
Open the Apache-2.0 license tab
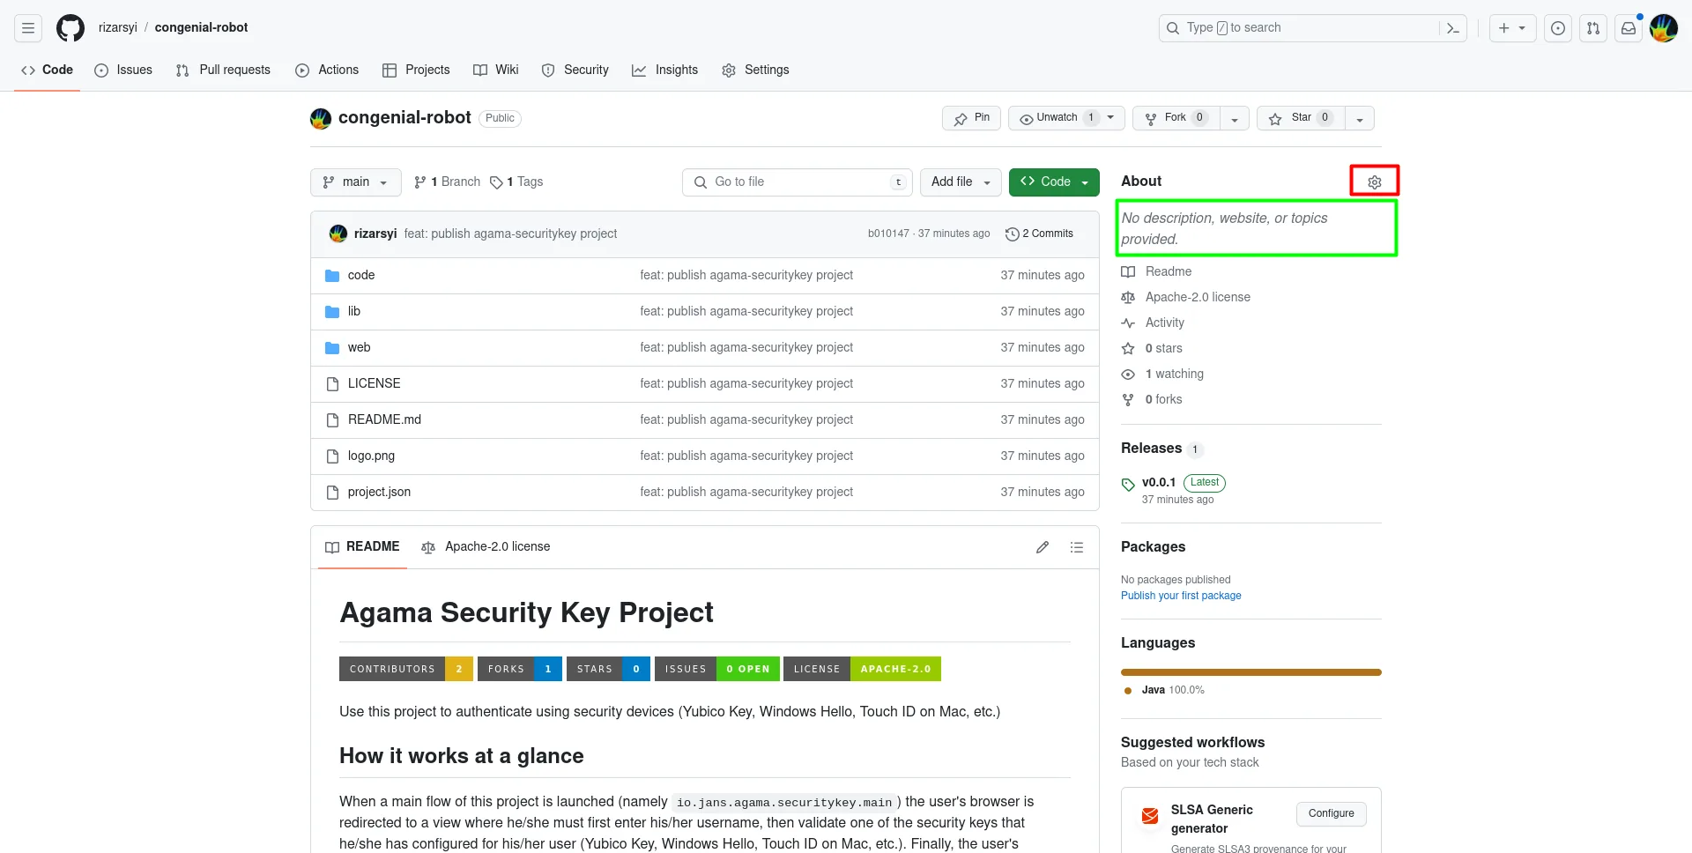coord(486,547)
